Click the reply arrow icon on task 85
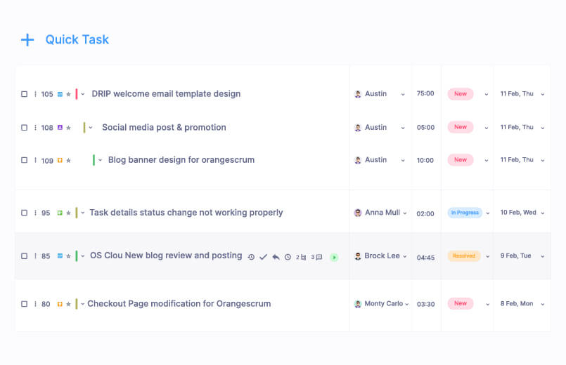The width and height of the screenshot is (566, 365). click(x=276, y=258)
